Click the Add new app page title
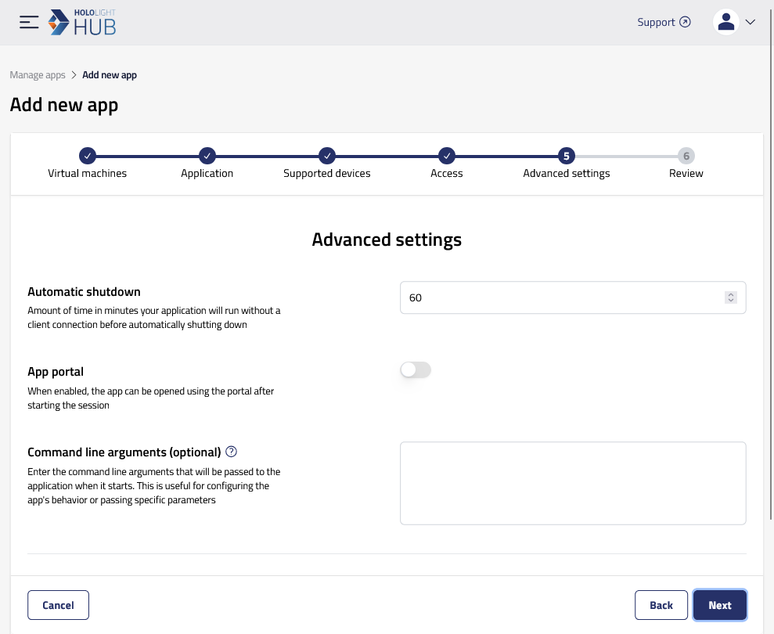This screenshot has width=774, height=634. pos(64,105)
